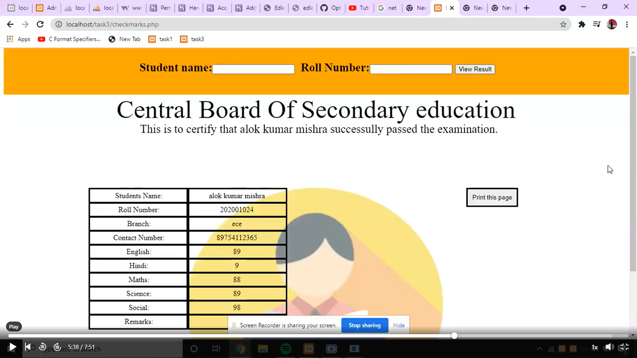This screenshot has width=637, height=358.
Task: Bookmark this page with the star icon
Action: point(563,24)
